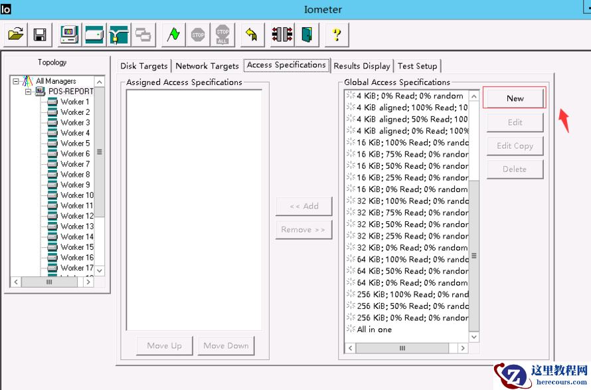591x390 pixels.
Task: Click the Delete specification button
Action: click(x=515, y=169)
